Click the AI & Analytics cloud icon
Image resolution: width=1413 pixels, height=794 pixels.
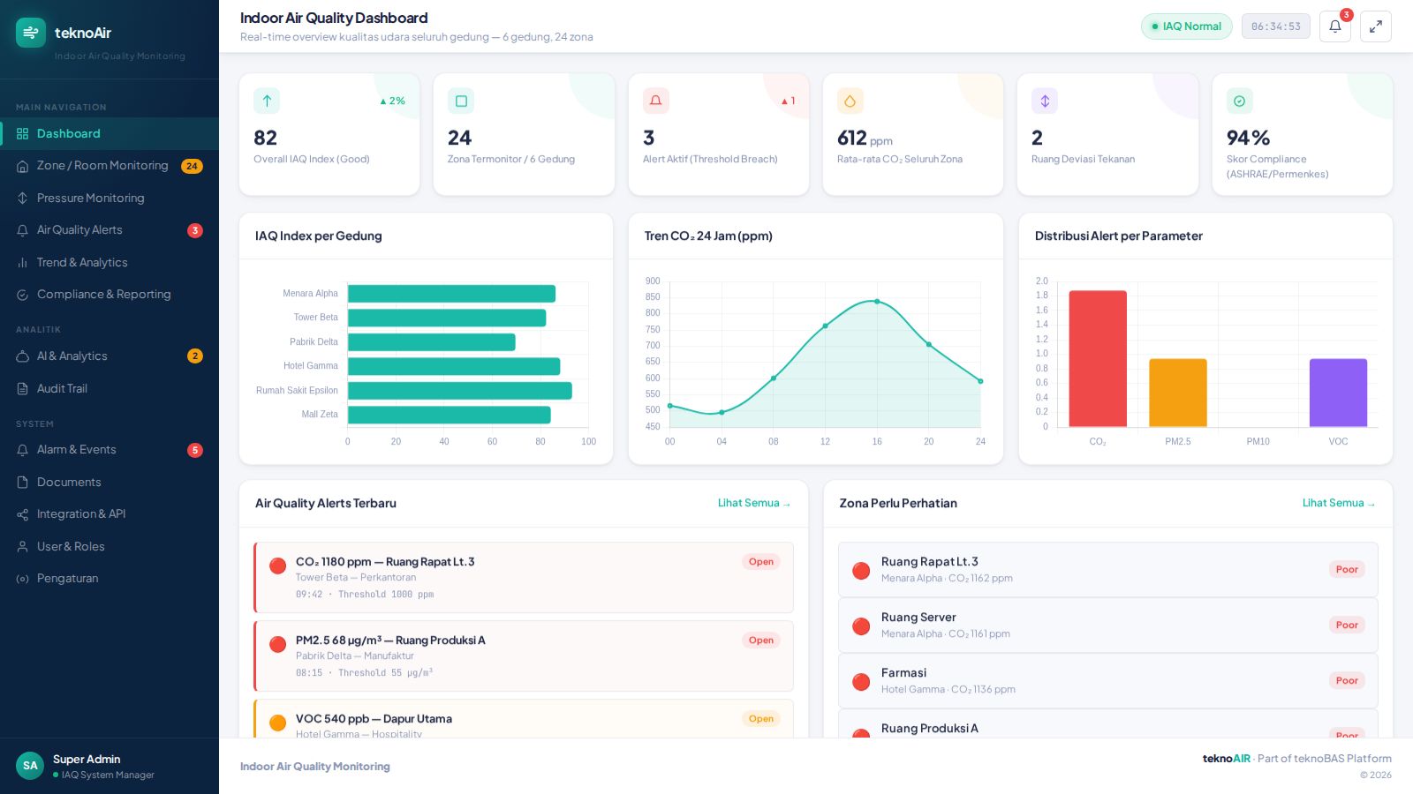coord(23,356)
